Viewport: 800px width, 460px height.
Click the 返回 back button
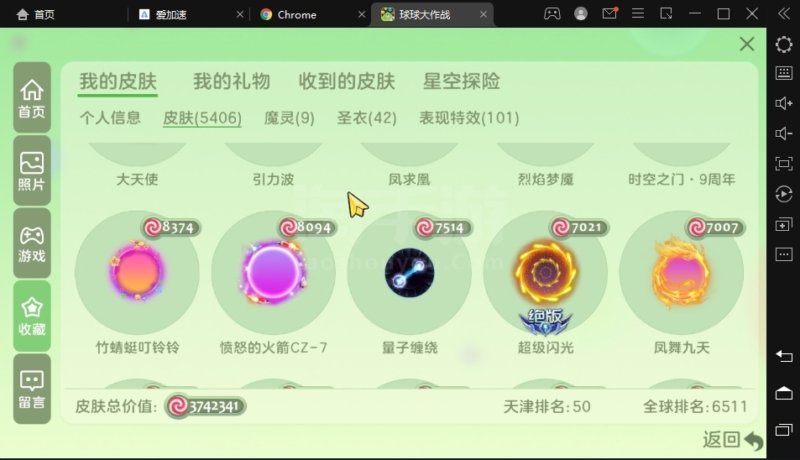coord(733,440)
